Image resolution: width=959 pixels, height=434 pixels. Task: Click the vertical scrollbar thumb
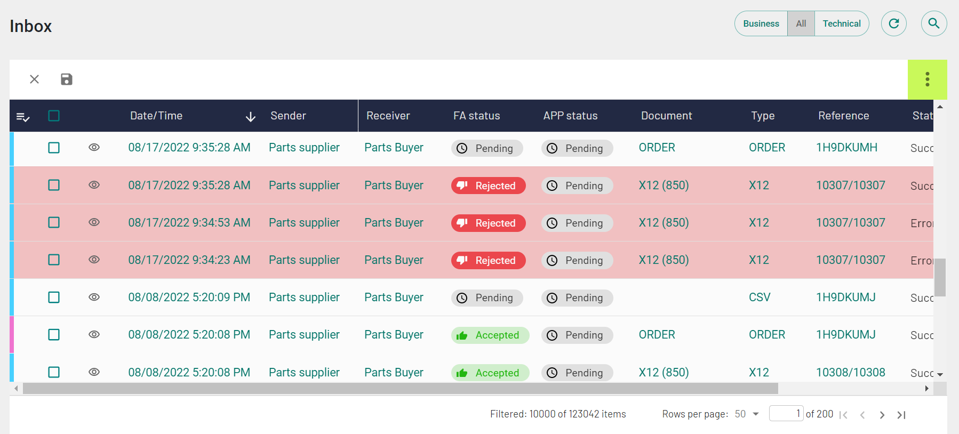tap(940, 277)
